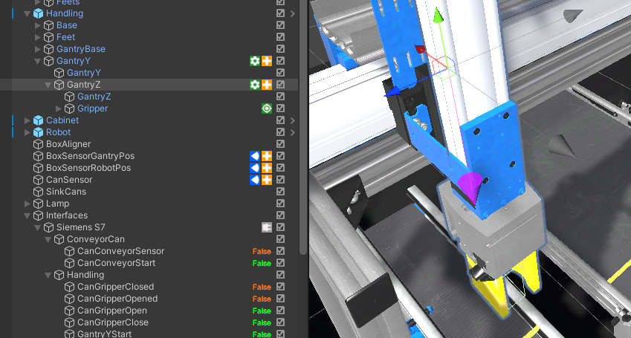Click the green target icon beside Gripper
631x338 pixels.
point(266,108)
